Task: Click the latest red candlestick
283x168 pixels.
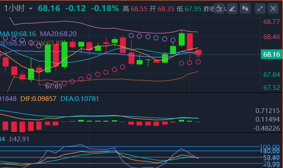Action: point(198,52)
